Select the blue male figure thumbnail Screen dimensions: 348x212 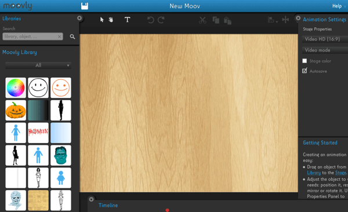click(x=38, y=155)
